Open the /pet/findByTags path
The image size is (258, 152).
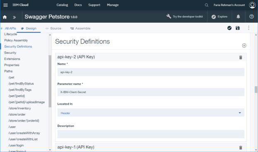(20, 90)
